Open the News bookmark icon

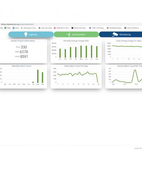click(x=13, y=28)
